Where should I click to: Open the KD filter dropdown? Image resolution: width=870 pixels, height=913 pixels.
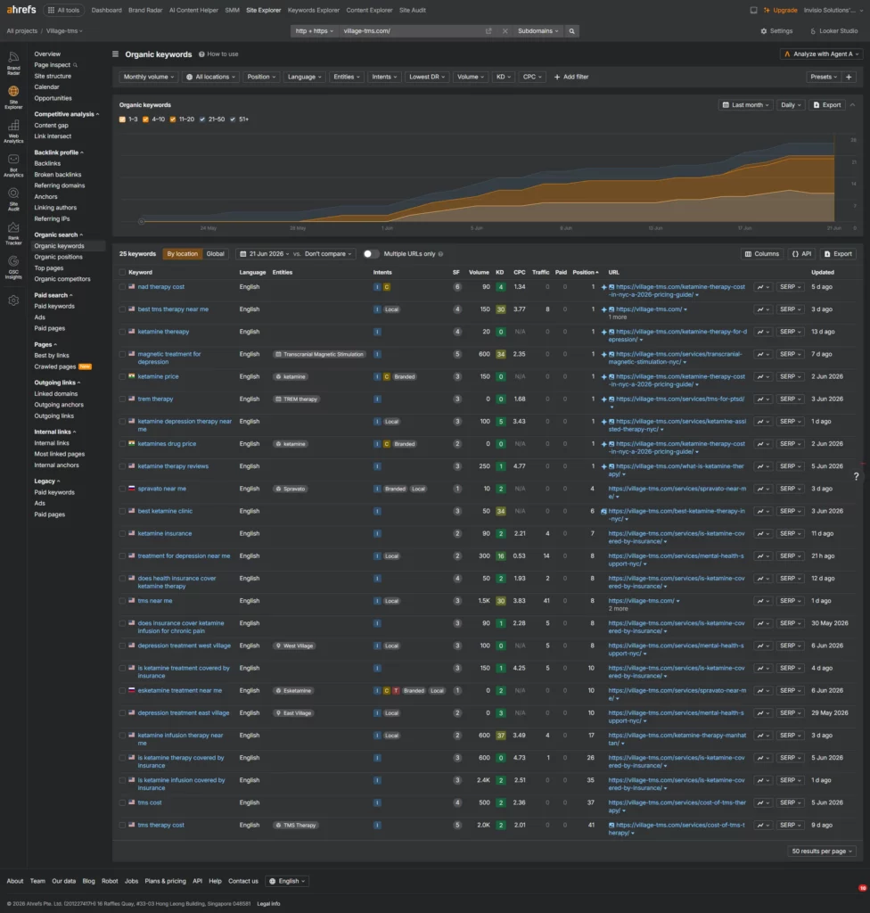(x=503, y=77)
